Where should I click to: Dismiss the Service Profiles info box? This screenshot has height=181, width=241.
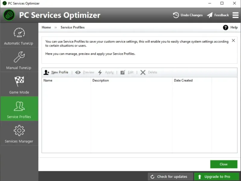coord(233,40)
